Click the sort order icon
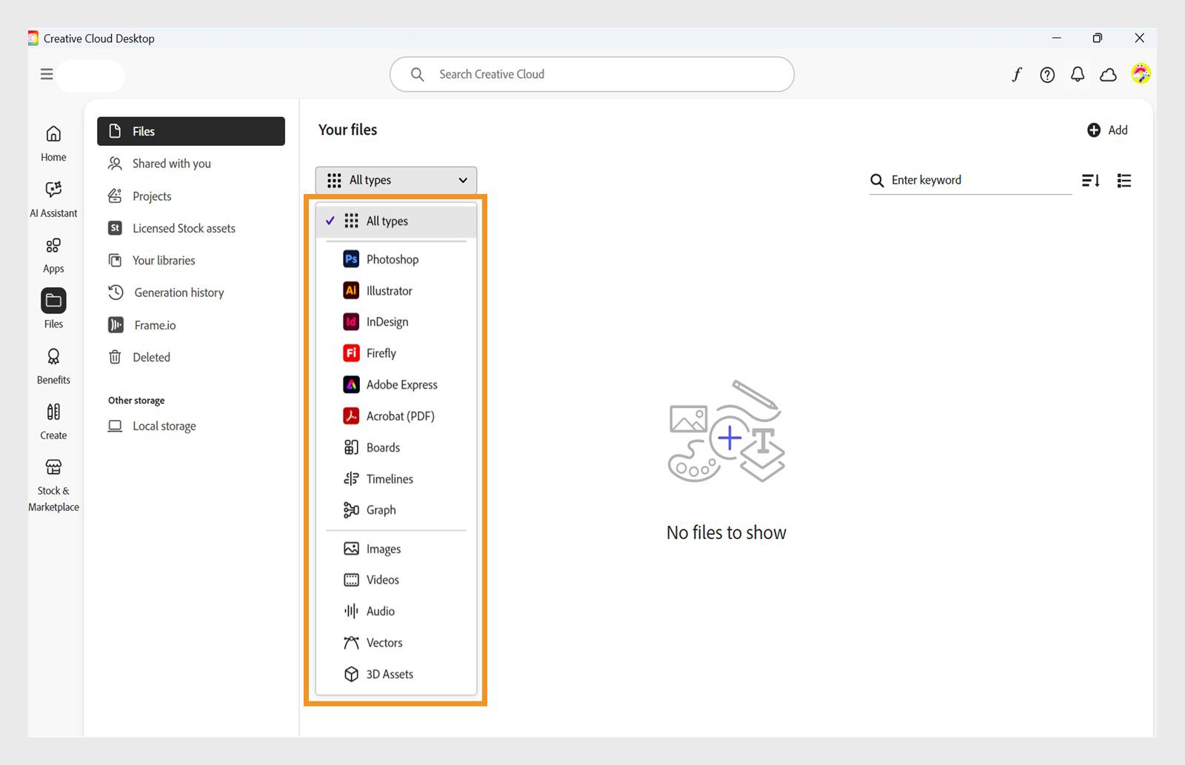This screenshot has width=1185, height=765. 1090,180
